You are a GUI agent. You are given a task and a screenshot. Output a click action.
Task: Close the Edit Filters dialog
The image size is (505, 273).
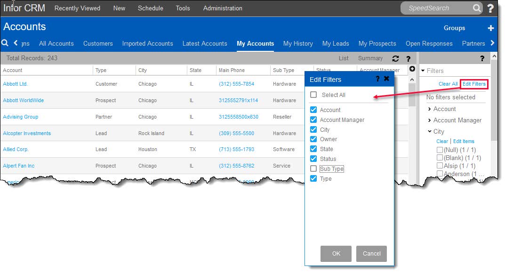tap(386, 79)
